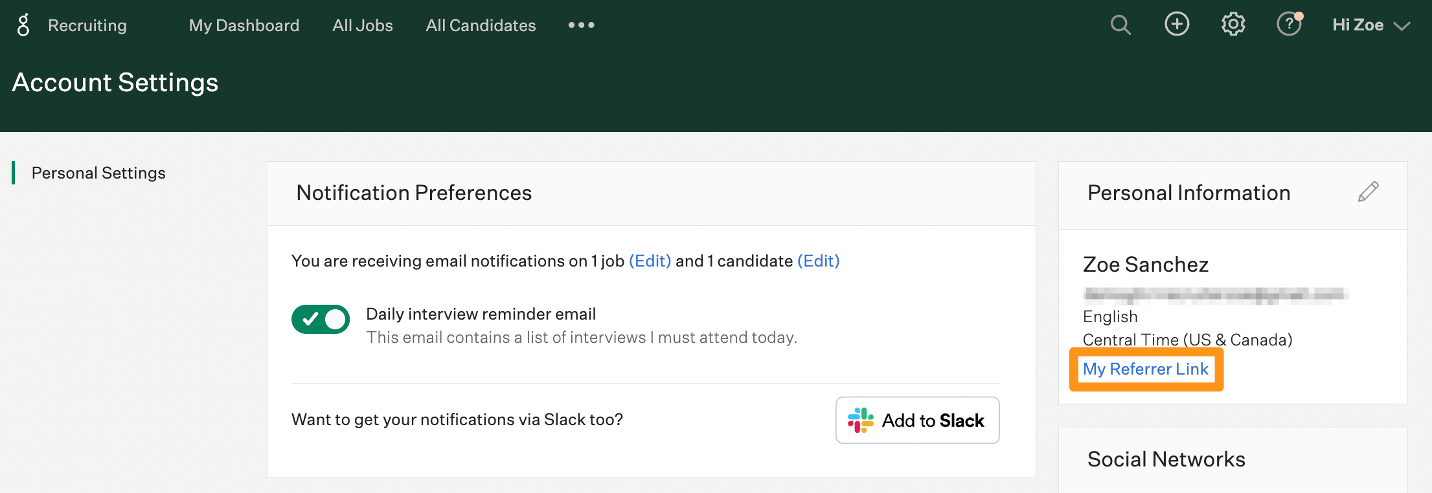Screen dimensions: 1432x493
Task: Click the Zoe Sanchez name text
Action: pyautogui.click(x=1145, y=264)
